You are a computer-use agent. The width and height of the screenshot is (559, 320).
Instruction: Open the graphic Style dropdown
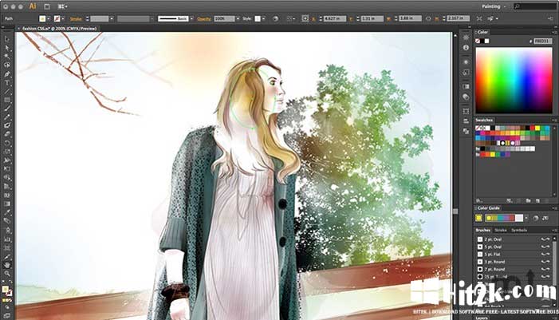[263, 18]
